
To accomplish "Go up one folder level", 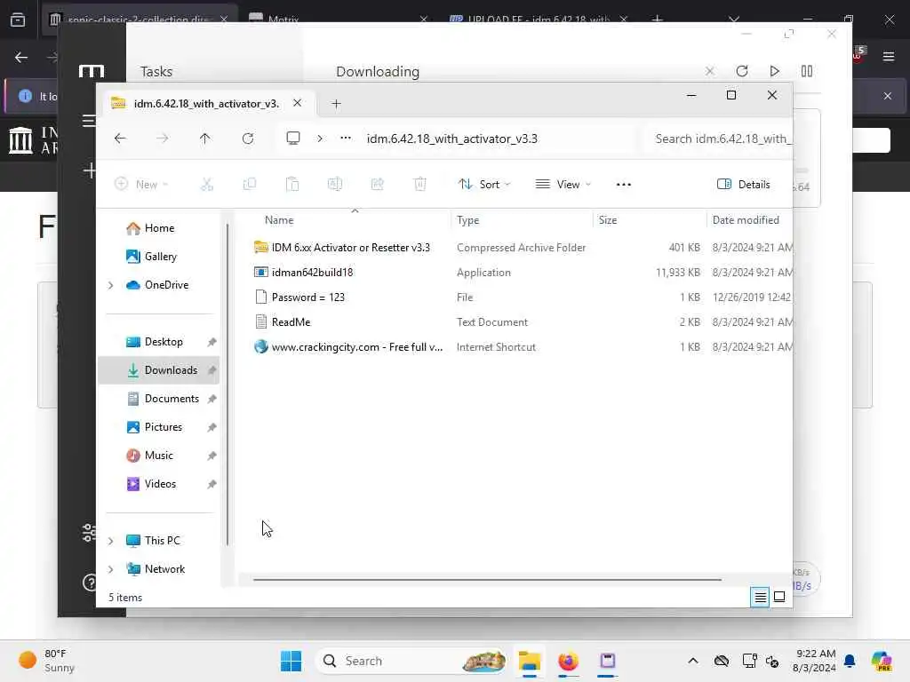I will (x=205, y=139).
